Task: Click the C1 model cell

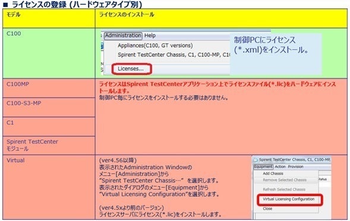Action: pyautogui.click(x=49, y=127)
